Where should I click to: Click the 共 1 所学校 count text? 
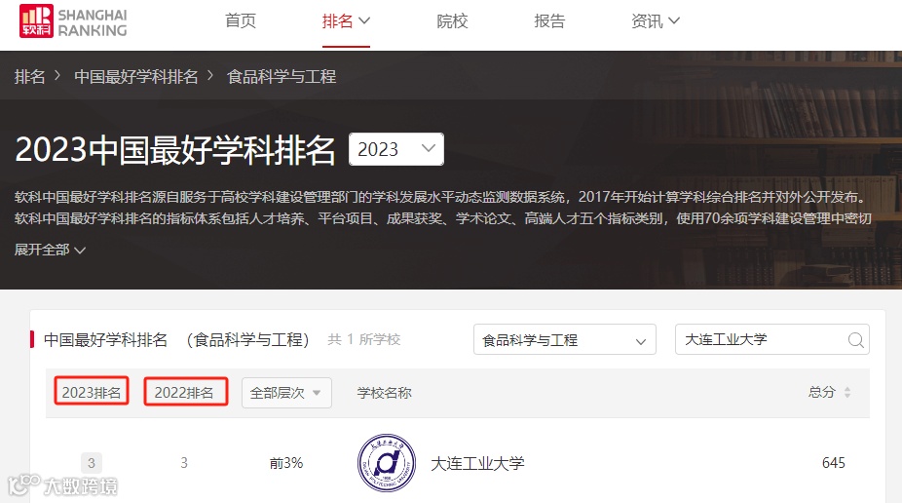click(363, 339)
